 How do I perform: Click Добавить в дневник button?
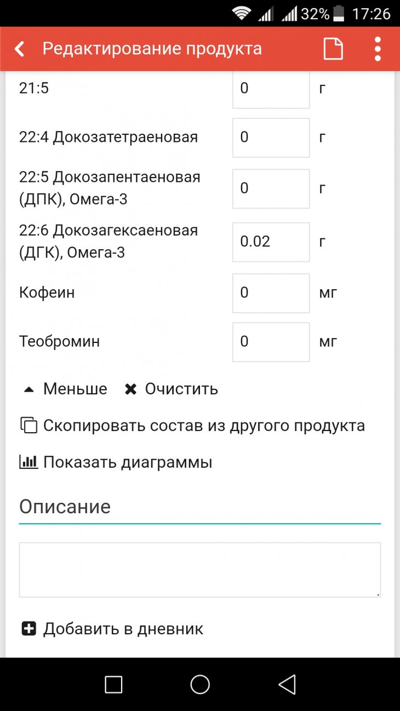[x=123, y=628]
